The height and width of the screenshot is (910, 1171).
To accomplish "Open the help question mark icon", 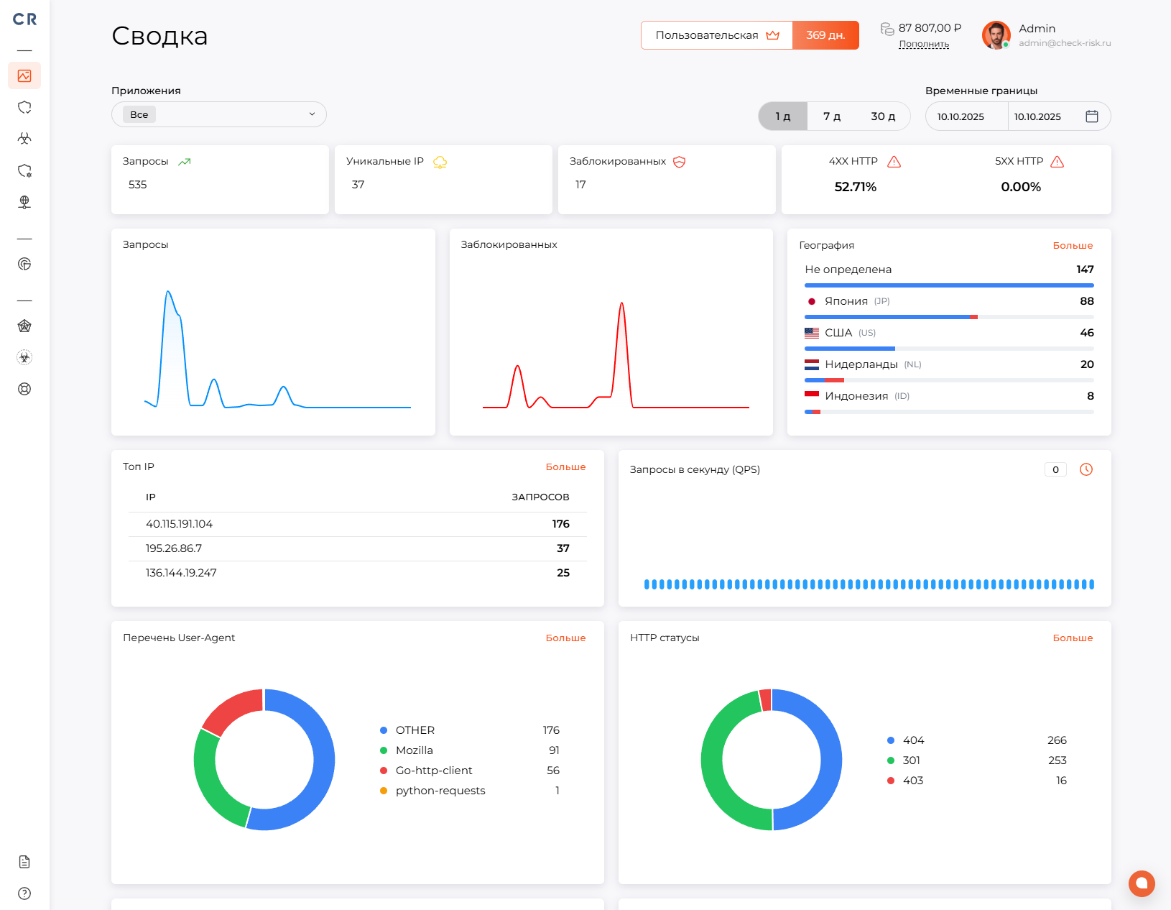I will (x=24, y=893).
